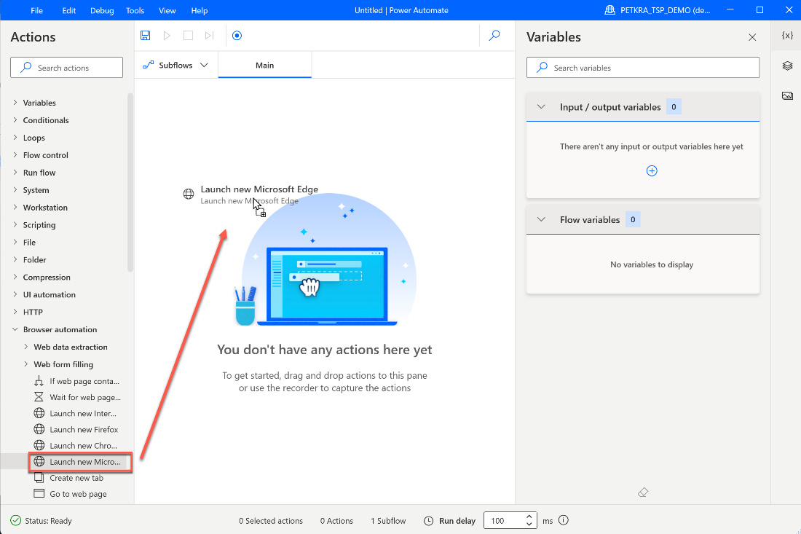
Task: Focus the Search variables field
Action: 643,68
